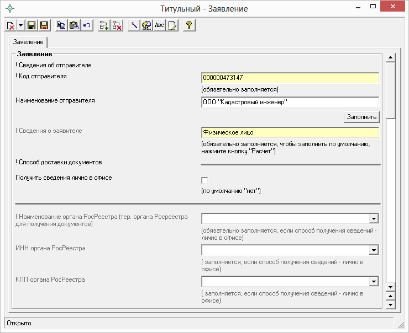
Task: Click the (по умолчанию "нет") hint text
Action: 231,191
